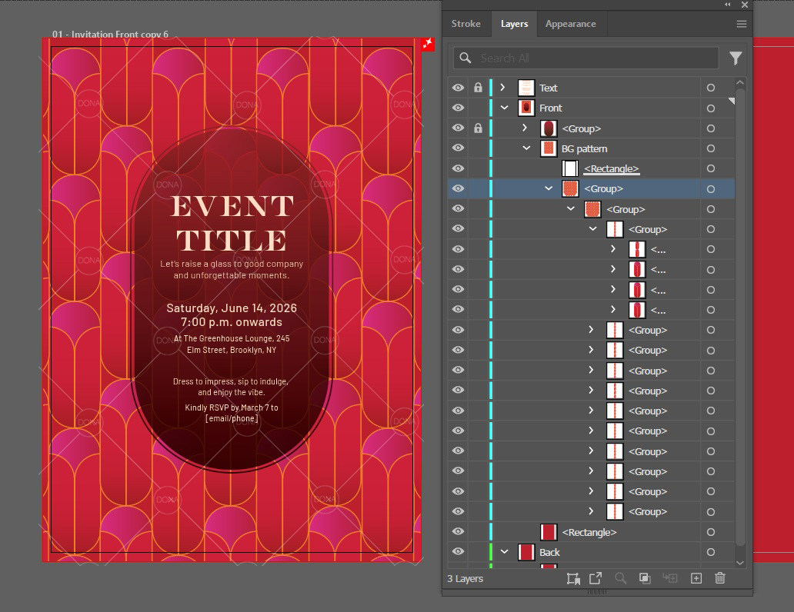
Task: Click the Collect for Export icon
Action: click(x=595, y=578)
